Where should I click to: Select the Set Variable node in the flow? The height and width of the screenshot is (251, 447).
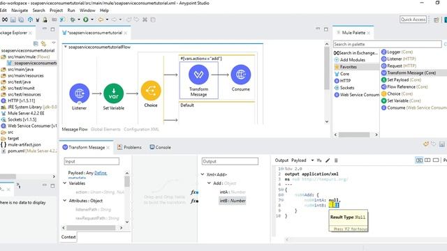pos(113,93)
